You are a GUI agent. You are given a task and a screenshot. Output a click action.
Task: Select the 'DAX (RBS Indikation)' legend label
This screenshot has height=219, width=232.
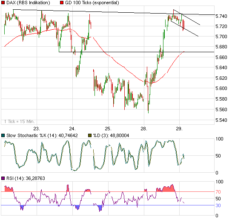(28, 3)
